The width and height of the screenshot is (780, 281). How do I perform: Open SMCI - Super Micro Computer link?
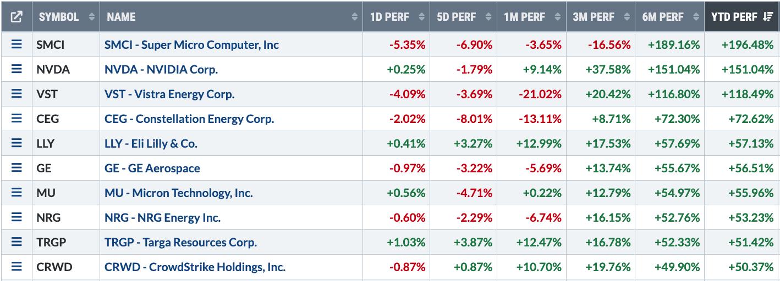pyautogui.click(x=191, y=44)
